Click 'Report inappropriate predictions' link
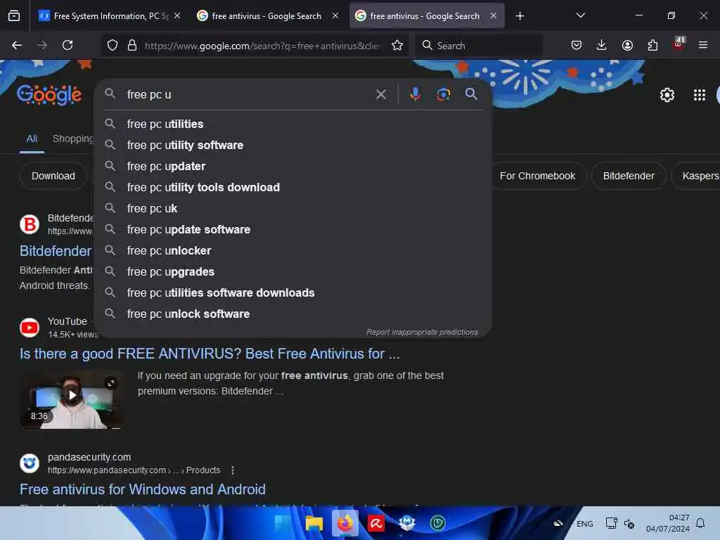The height and width of the screenshot is (540, 720). [x=422, y=332]
